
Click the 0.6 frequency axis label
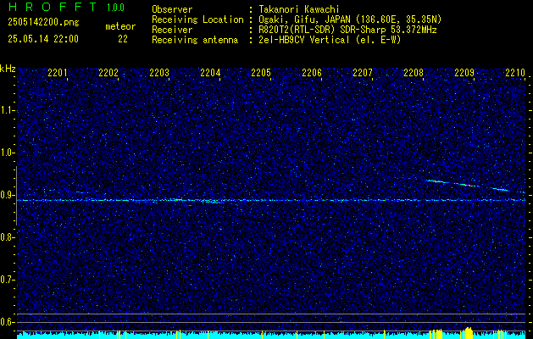coord(7,322)
